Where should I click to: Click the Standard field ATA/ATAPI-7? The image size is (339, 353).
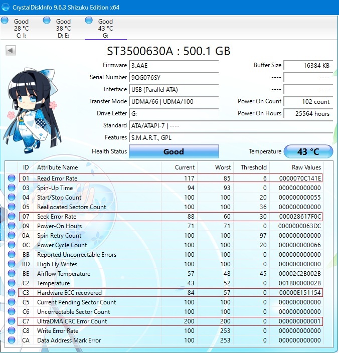pos(231,126)
